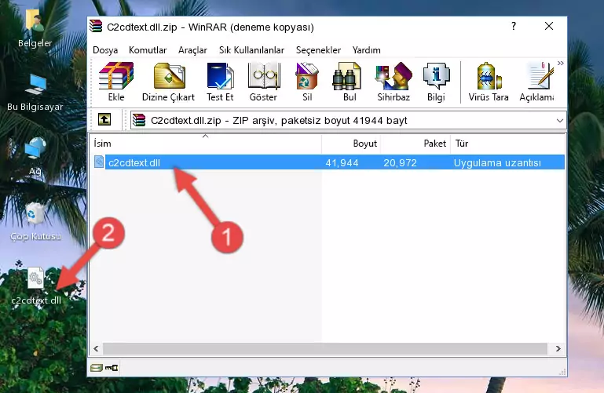
Task: Select the Çöp Kutusu desktop icon
Action: coord(35,221)
